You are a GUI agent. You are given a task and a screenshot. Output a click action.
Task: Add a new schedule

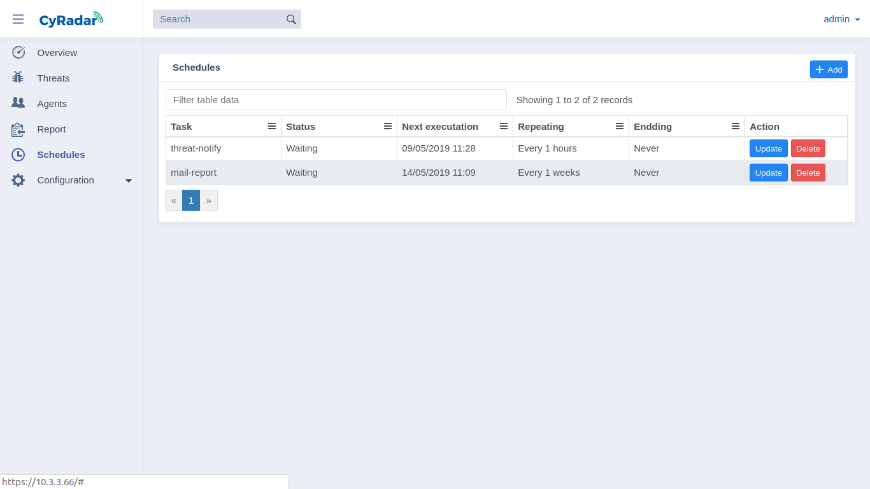[x=829, y=69]
